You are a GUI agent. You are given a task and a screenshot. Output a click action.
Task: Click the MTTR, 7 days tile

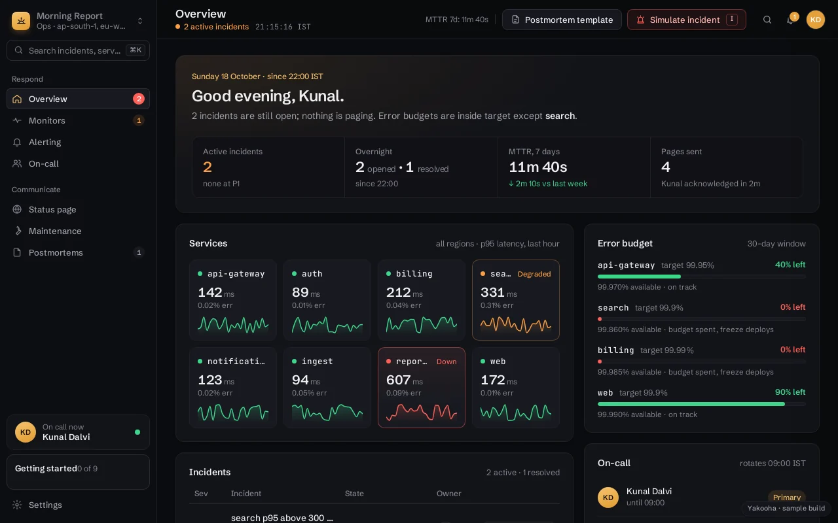[x=574, y=167]
